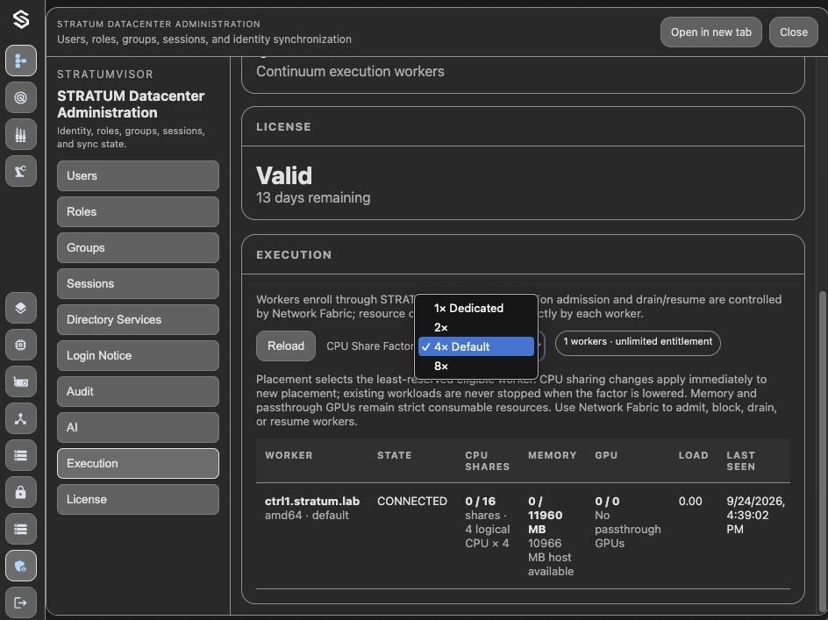
Task: Open the Sessions section
Action: coord(138,283)
